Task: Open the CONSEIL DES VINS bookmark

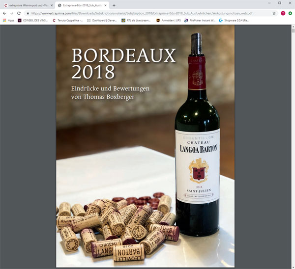Action: click(33, 20)
